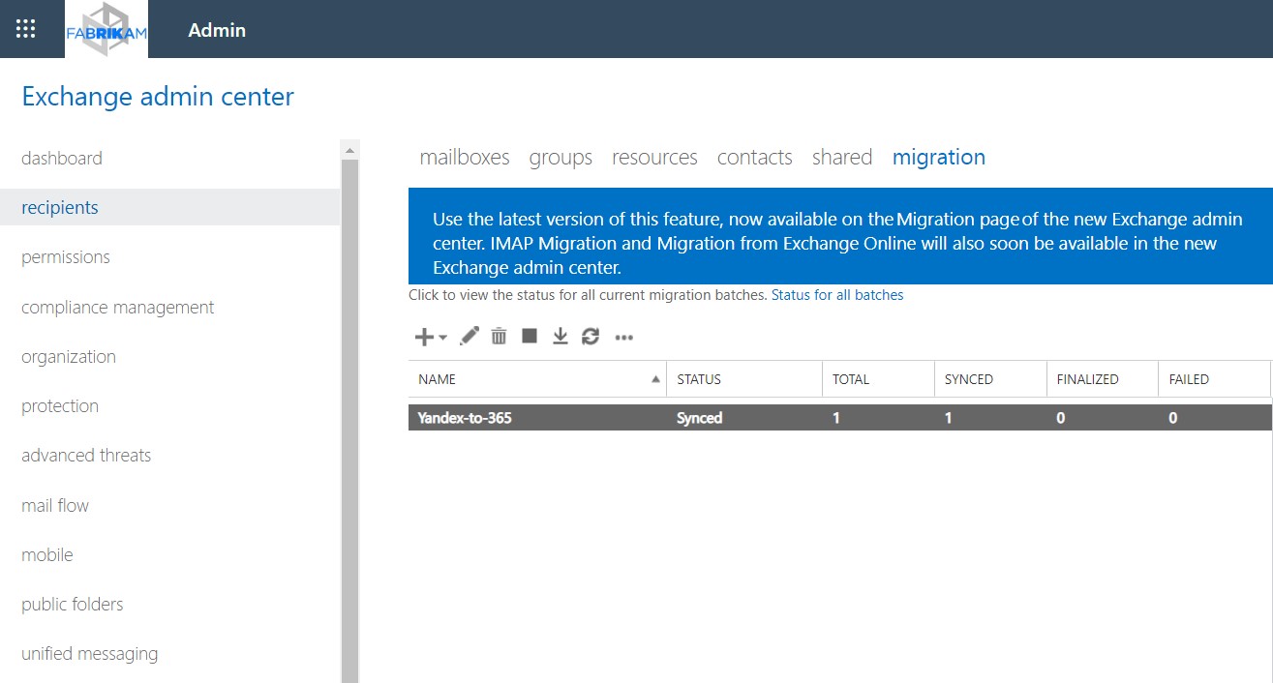
Task: Delete the batch using the trash icon
Action: [499, 336]
